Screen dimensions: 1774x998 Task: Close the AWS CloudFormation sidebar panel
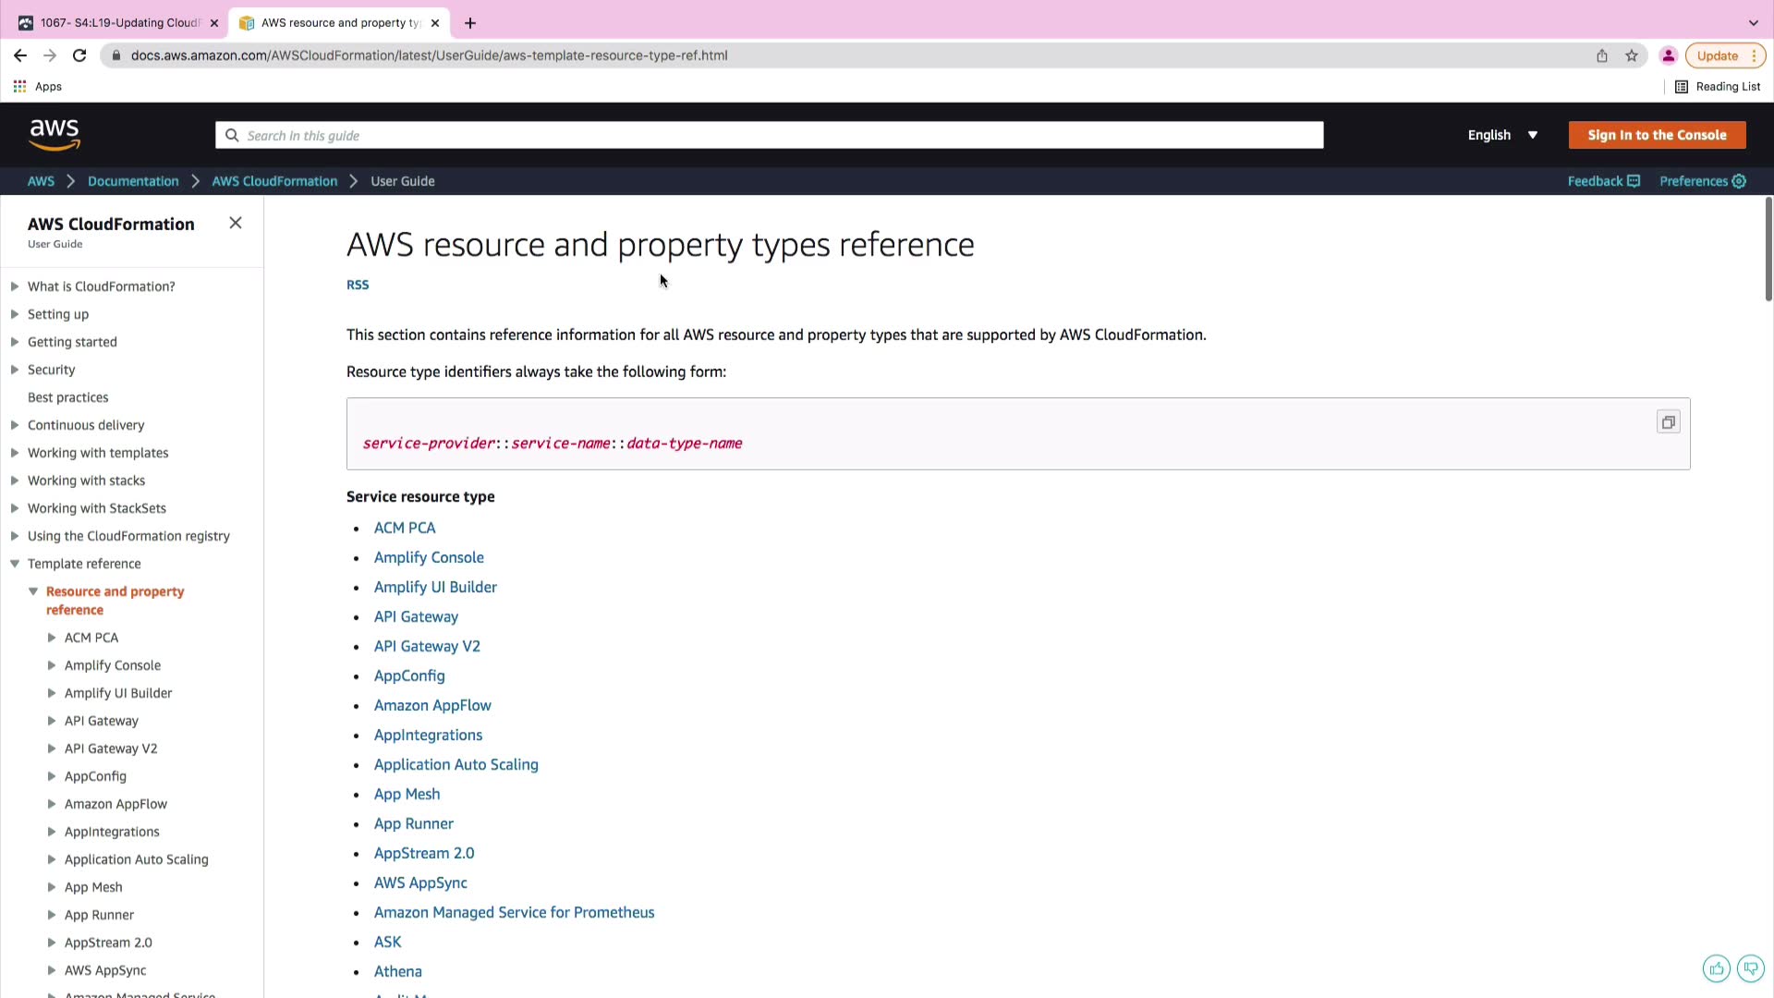(236, 223)
